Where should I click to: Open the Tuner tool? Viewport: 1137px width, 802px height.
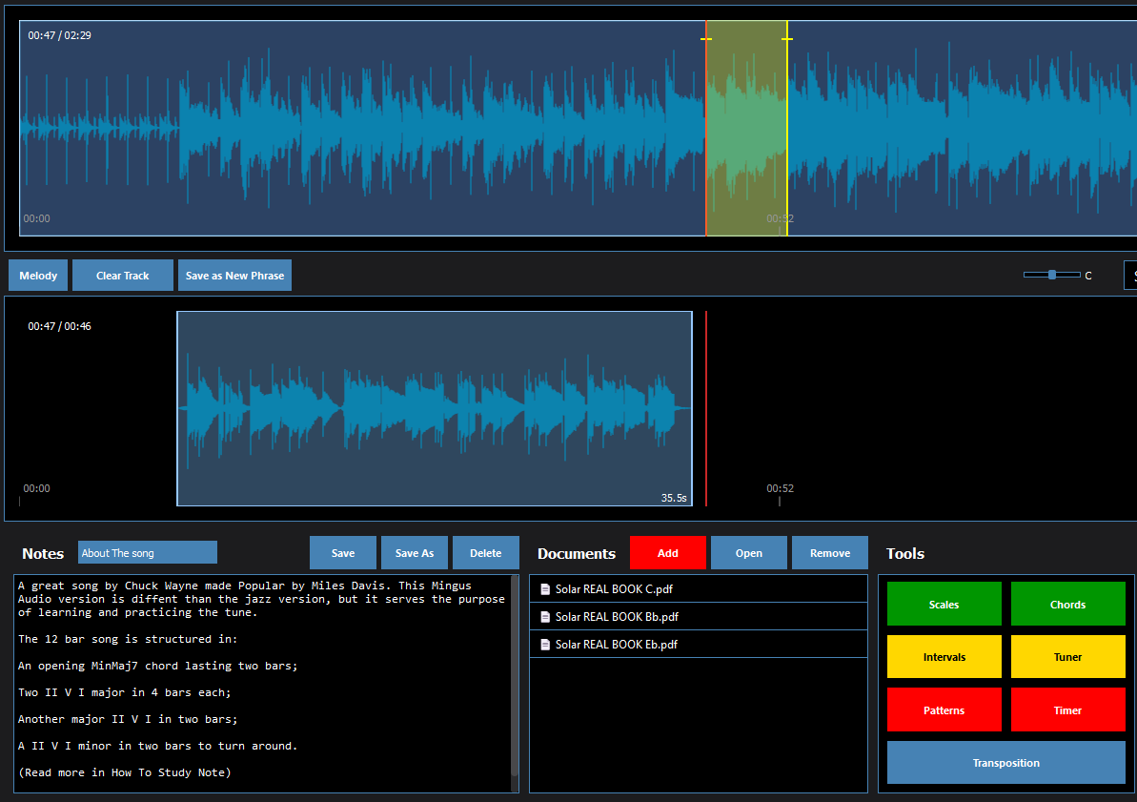coord(1067,657)
